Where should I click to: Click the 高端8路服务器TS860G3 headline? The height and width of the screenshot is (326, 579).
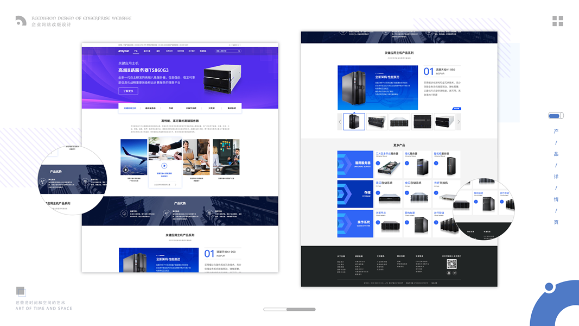click(143, 70)
